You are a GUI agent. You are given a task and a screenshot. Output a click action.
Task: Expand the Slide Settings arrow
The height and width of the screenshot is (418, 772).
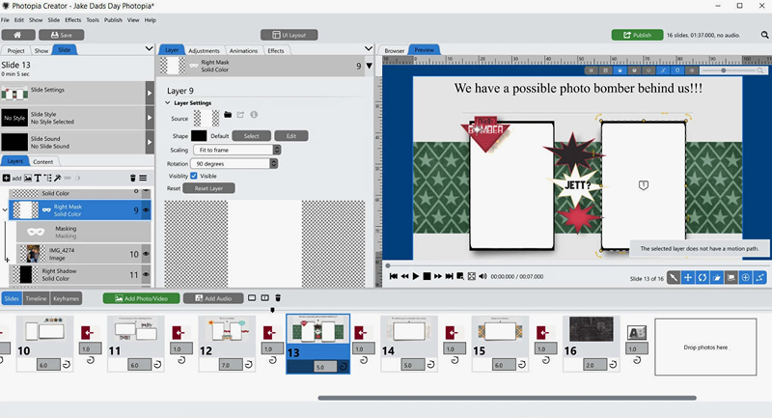coord(150,93)
